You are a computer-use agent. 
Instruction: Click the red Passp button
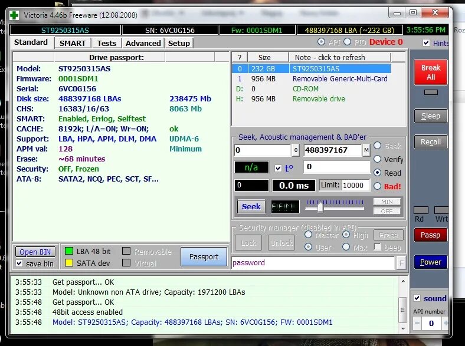(x=431, y=235)
